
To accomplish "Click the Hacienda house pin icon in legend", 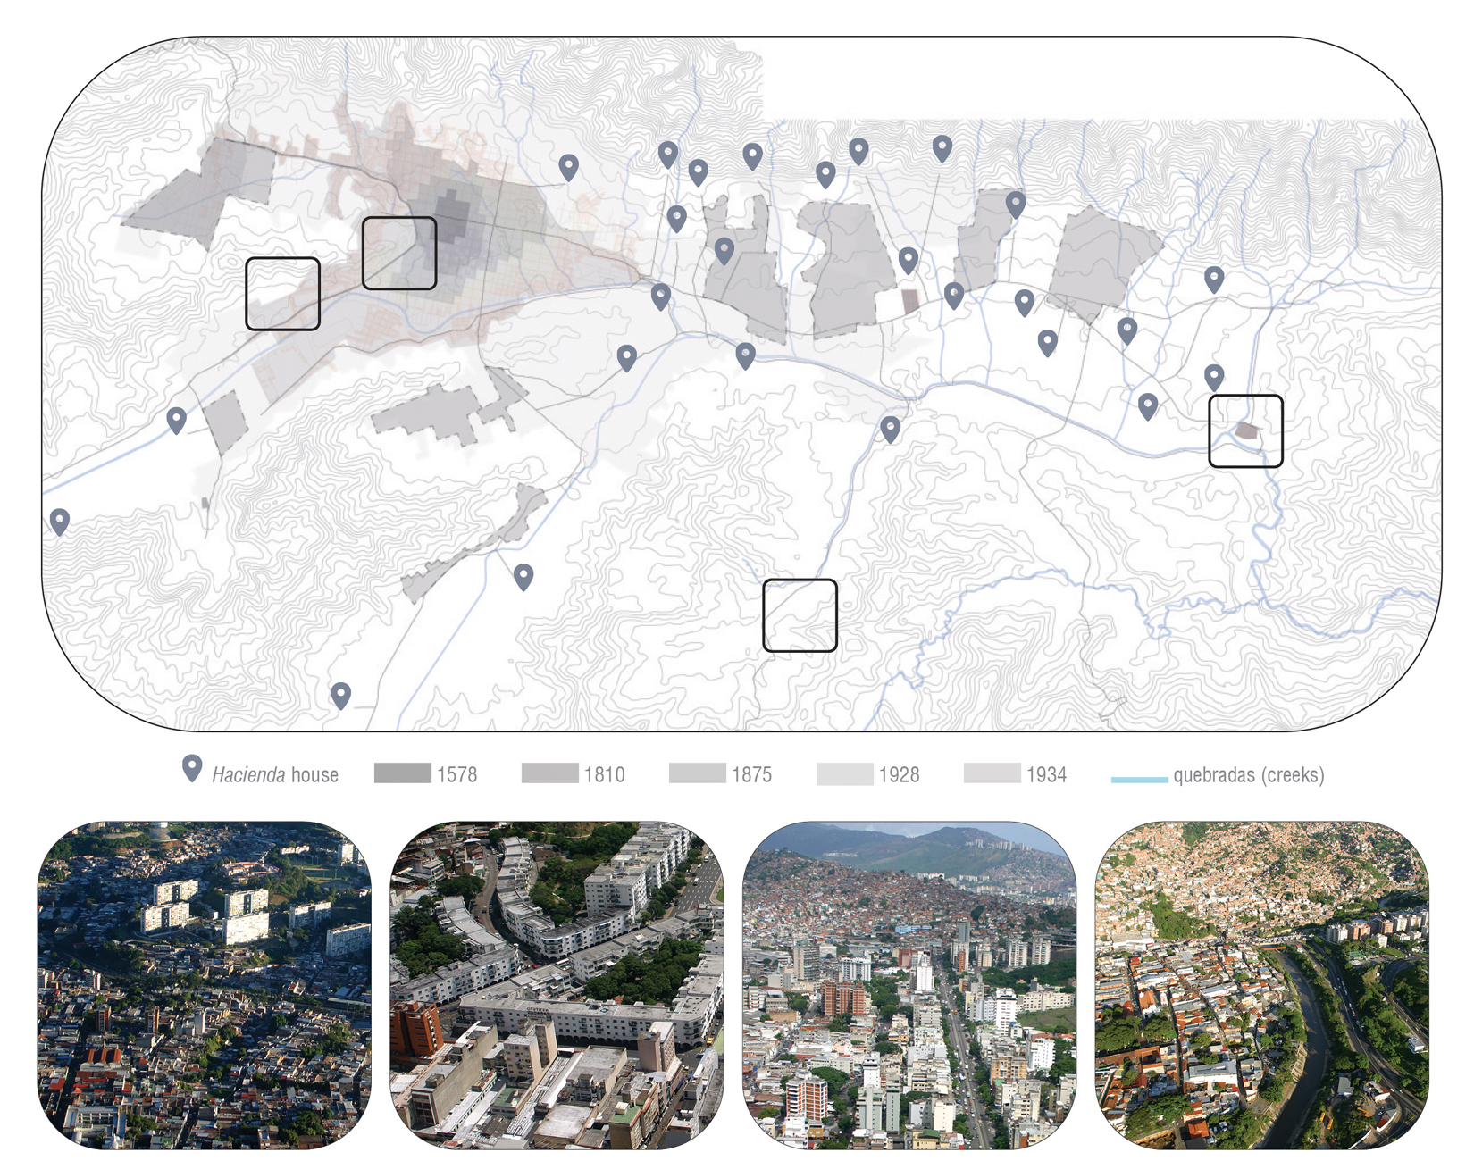I will (192, 768).
